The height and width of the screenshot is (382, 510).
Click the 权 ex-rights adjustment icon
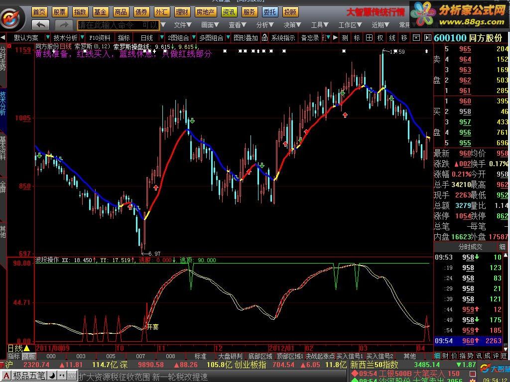(x=380, y=38)
